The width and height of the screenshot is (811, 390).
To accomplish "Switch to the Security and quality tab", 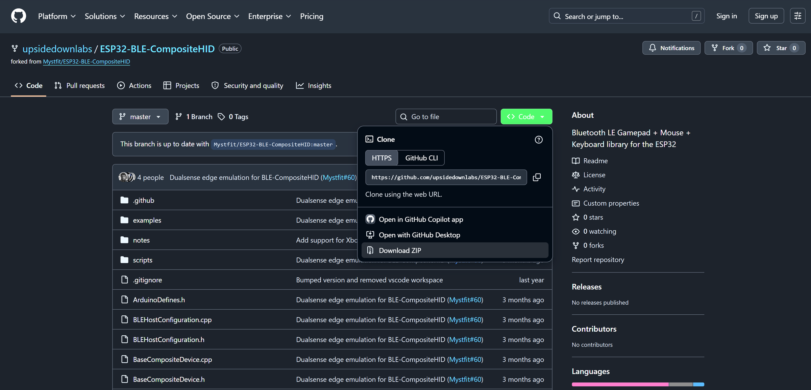I will tap(248, 85).
